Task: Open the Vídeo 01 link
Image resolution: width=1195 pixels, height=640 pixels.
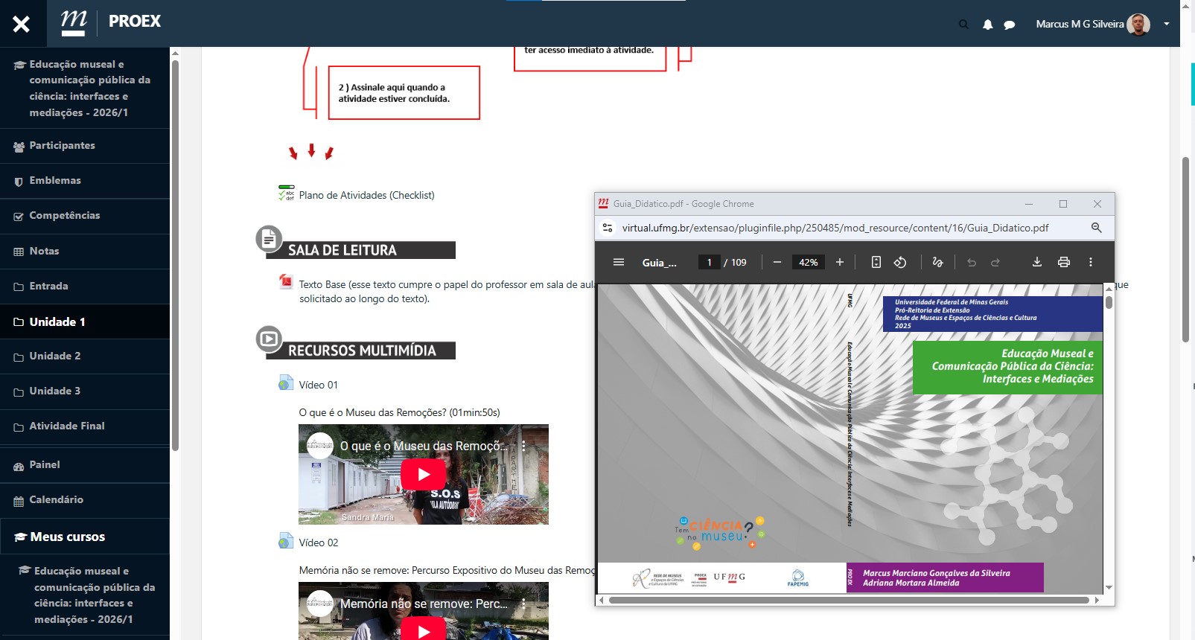Action: tap(318, 385)
